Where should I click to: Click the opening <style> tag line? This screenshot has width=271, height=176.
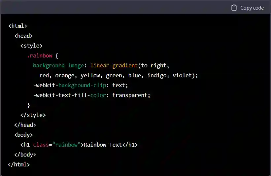click(31, 46)
